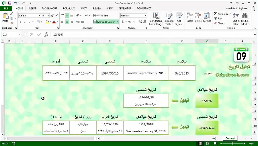Switch to the PAGE LAYOUT tab
This screenshot has width=258, height=146.
49,8
